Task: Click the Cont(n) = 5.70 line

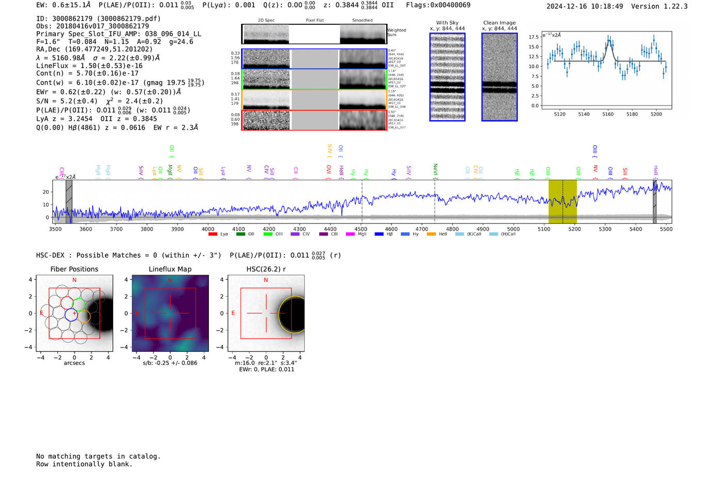Action: click(87, 73)
